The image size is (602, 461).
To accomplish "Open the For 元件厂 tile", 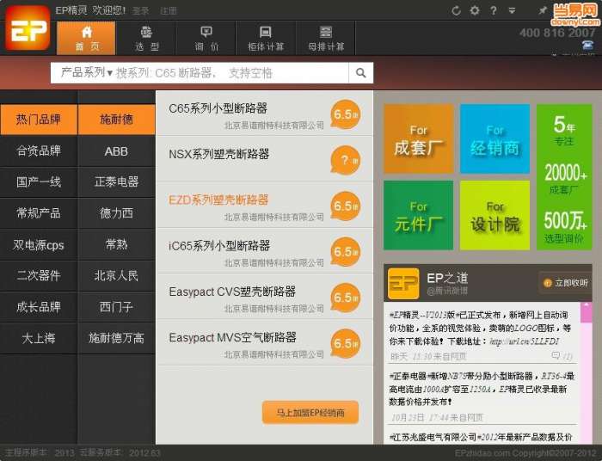I will point(419,215).
